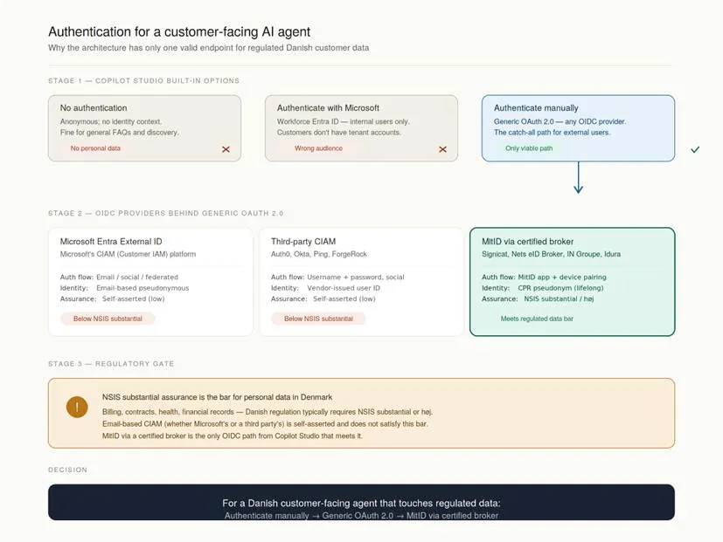Select the Microsoft Entra External ID heading
The width and height of the screenshot is (723, 542).
point(111,241)
